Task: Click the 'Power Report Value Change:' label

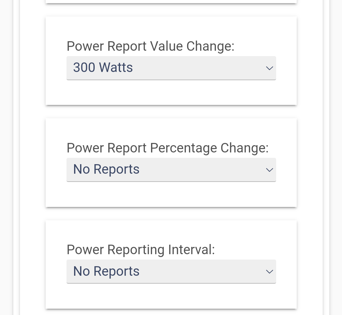Action: coord(150,46)
